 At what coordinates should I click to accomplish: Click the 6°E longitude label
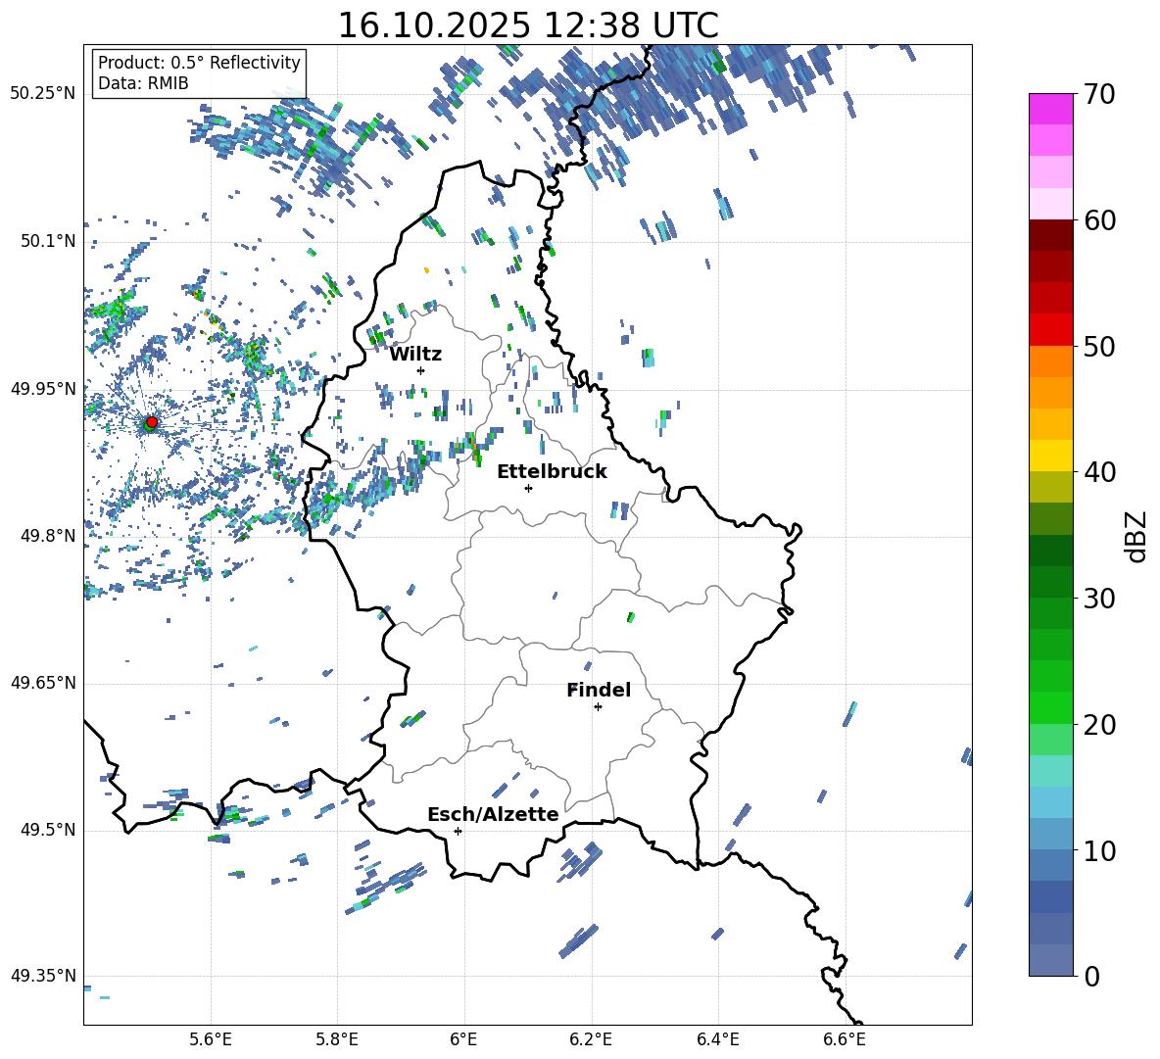tap(463, 1039)
